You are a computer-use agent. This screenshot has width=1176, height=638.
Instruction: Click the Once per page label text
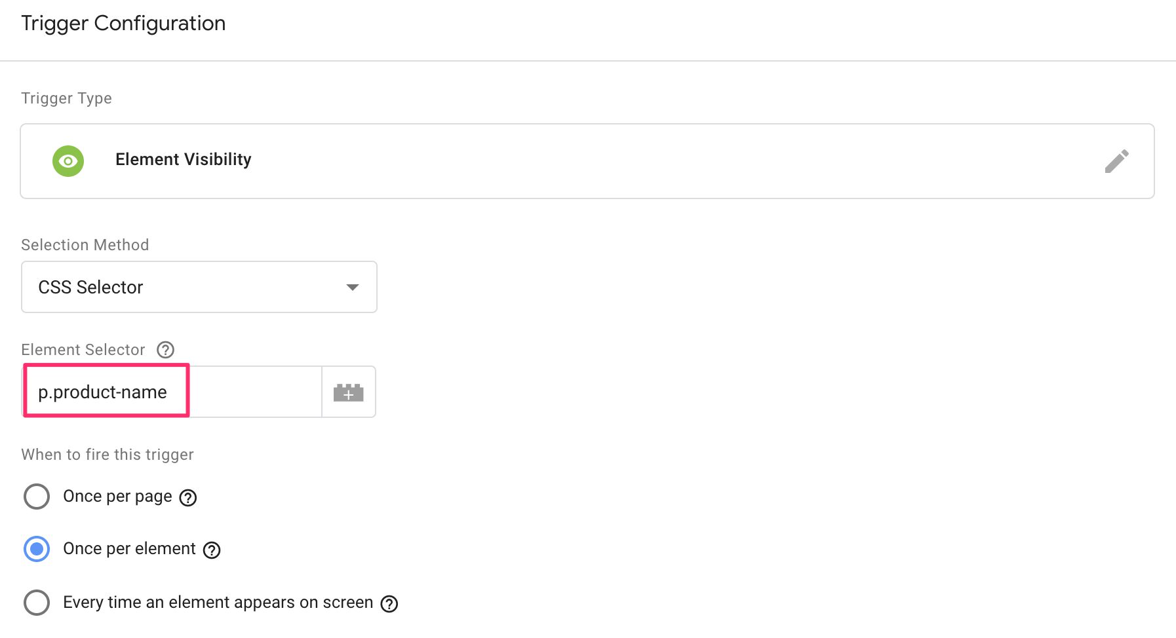117,497
